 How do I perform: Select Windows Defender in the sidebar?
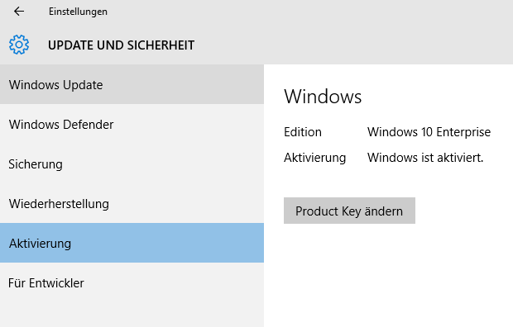[132, 124]
